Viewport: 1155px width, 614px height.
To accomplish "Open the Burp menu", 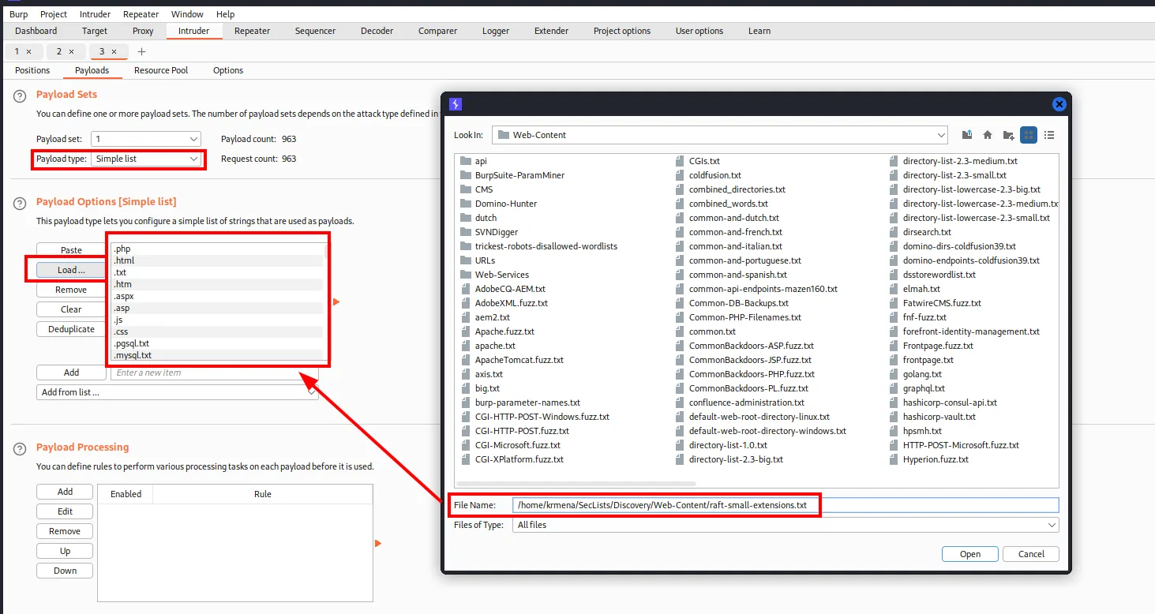I will 18,14.
